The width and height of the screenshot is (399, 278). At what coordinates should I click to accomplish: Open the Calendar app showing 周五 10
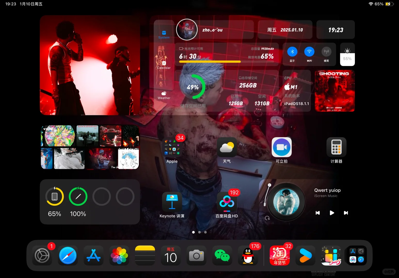171,256
